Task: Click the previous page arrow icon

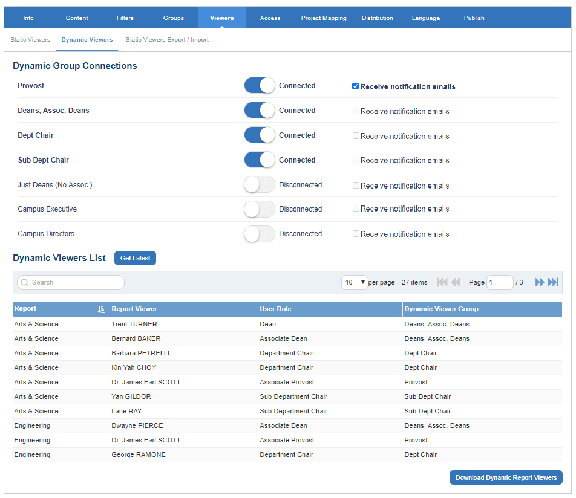Action: 456,282
